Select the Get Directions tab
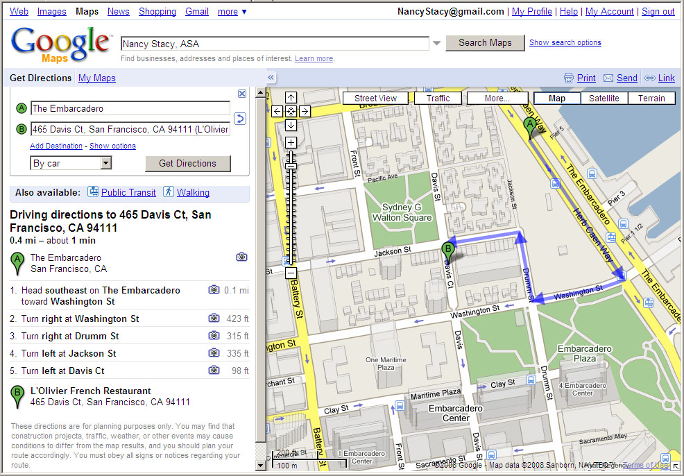This screenshot has height=476, width=684. [40, 78]
